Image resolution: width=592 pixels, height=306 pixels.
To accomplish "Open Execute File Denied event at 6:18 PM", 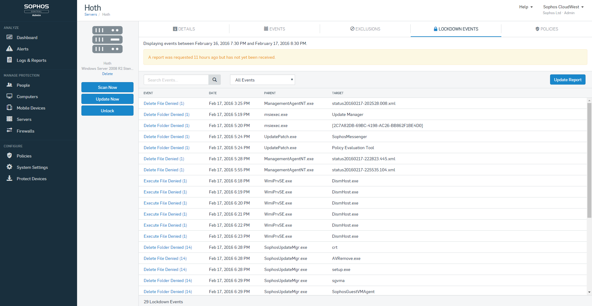I will click(x=165, y=181).
